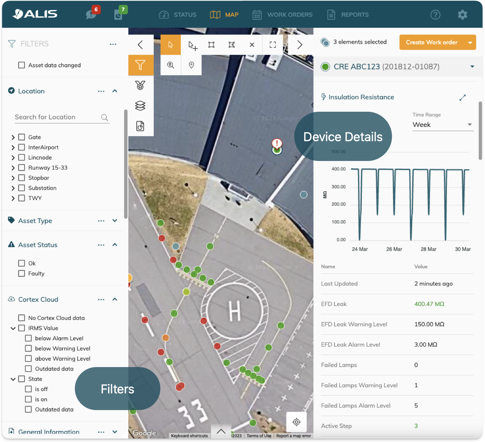The width and height of the screenshot is (485, 442).
Task: Open the settings gear icon
Action: [462, 15]
